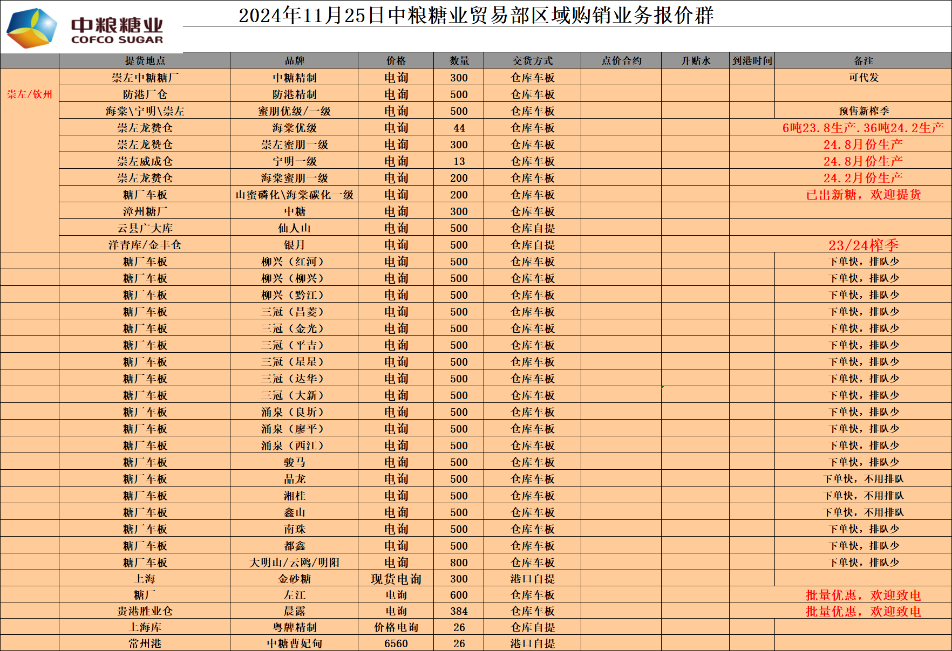Click the 大明山/云鸥/明阳 brand cell
The height and width of the screenshot is (651, 952).
click(294, 563)
